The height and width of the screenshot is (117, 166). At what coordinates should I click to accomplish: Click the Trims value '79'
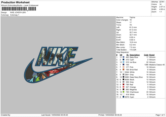point(131,25)
